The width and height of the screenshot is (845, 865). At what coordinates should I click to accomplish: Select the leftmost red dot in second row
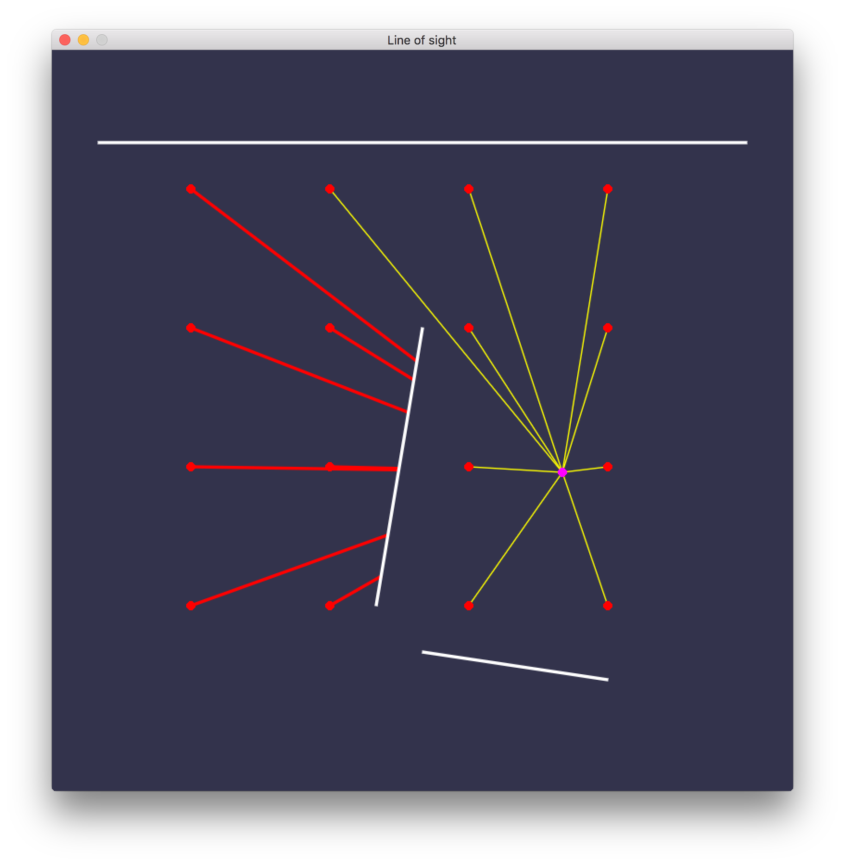[x=190, y=328]
